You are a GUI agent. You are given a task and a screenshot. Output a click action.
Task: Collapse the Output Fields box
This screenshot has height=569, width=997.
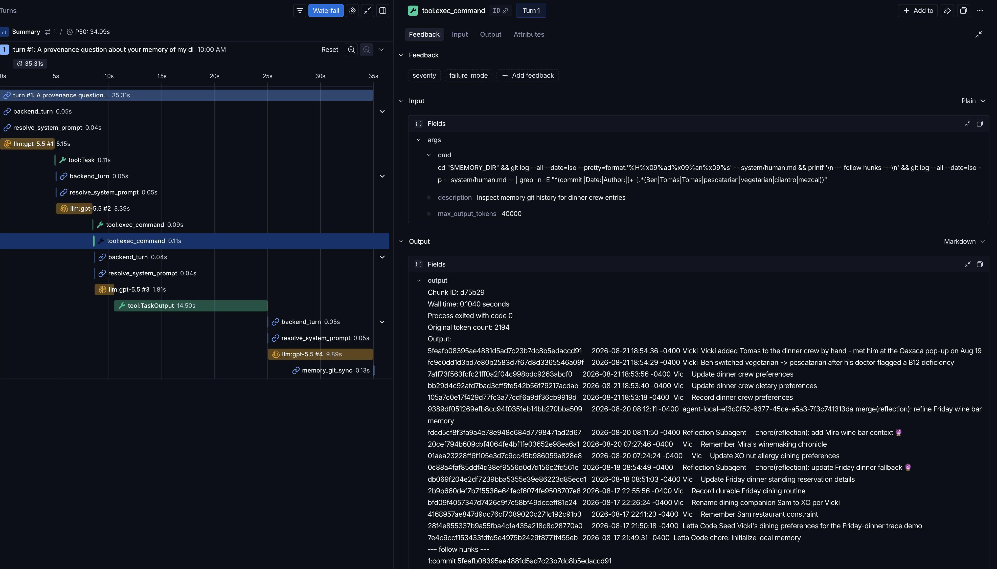[967, 264]
